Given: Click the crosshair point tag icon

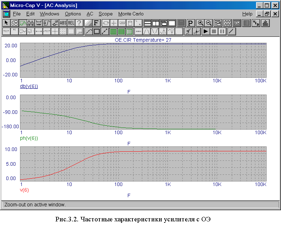Looking at the screenshot, I should [x=55, y=32].
